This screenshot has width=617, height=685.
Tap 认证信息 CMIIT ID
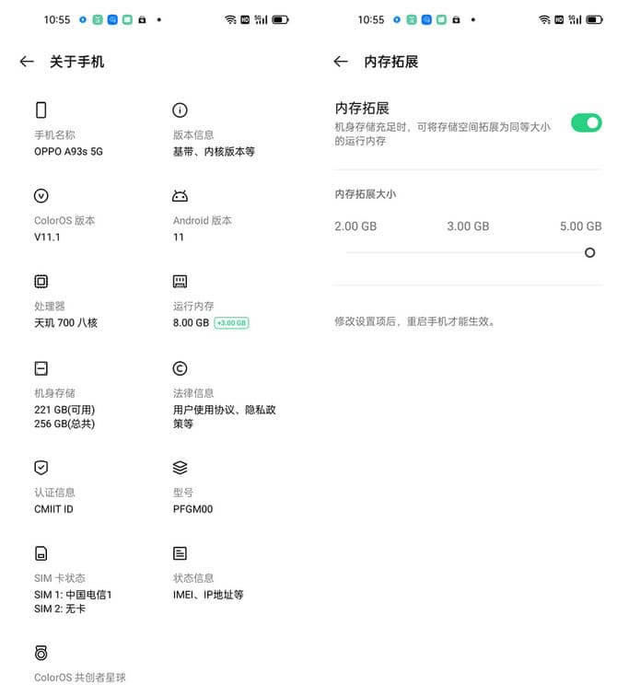[x=54, y=501]
